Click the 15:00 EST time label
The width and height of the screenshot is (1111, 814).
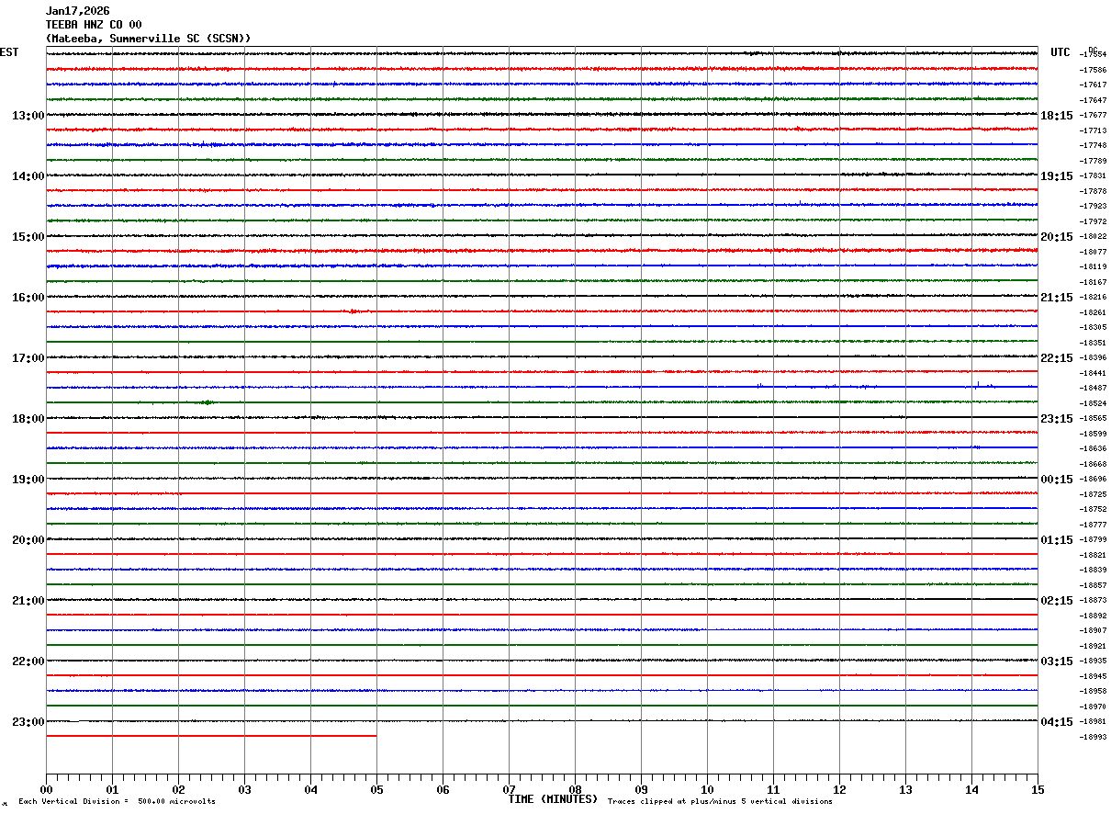[x=28, y=237]
